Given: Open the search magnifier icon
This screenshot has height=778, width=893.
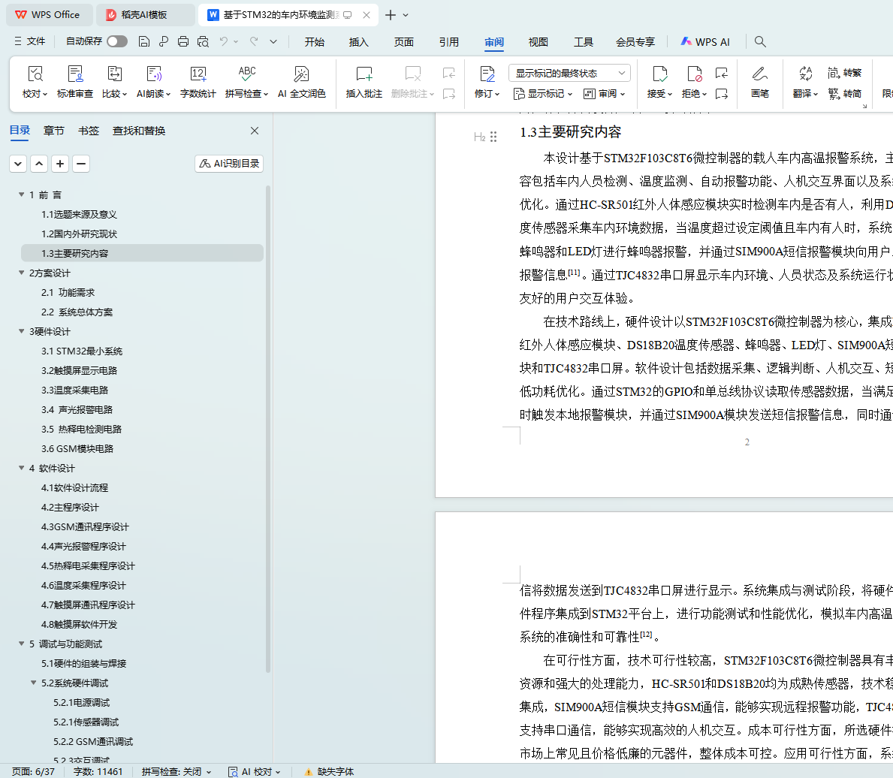Looking at the screenshot, I should [x=760, y=42].
